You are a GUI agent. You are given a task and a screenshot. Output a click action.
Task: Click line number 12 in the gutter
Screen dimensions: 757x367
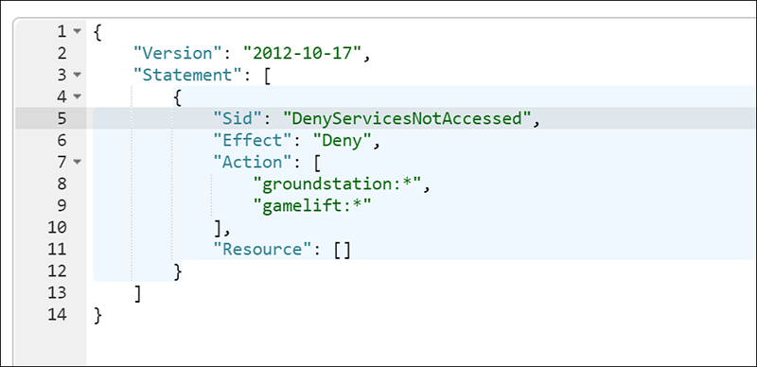pos(58,271)
